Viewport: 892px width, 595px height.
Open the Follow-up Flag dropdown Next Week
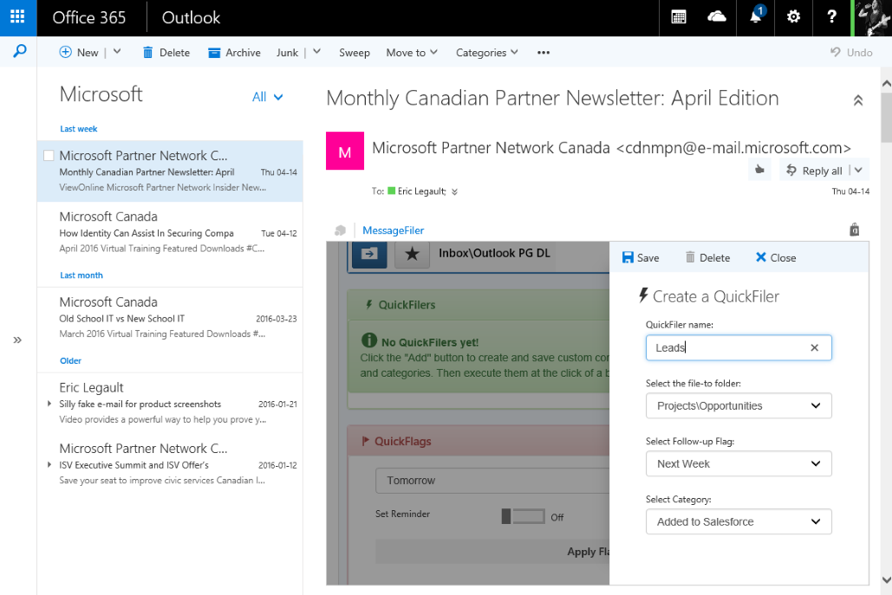click(x=739, y=463)
